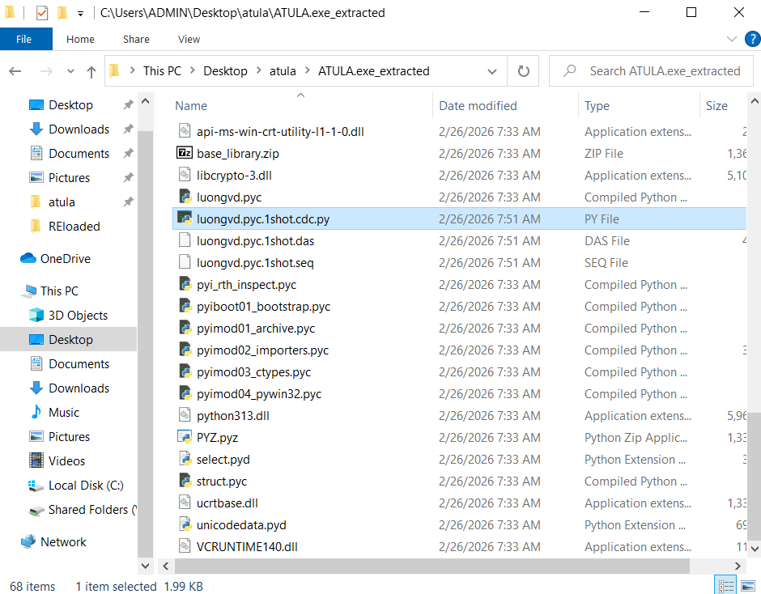Screen dimensions: 761x594
Task: Select the python313.dll file icon
Action: tap(184, 416)
